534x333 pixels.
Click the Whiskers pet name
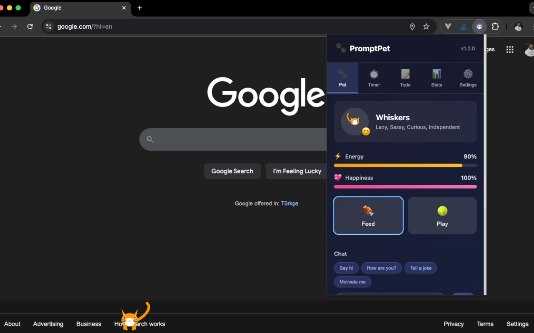[393, 117]
